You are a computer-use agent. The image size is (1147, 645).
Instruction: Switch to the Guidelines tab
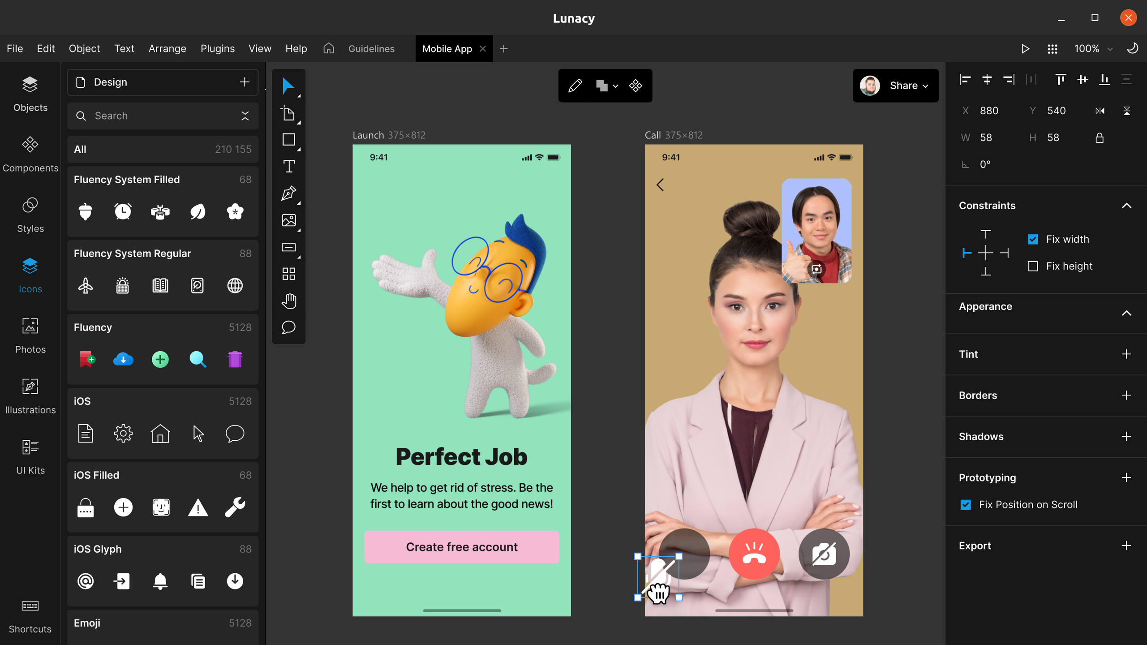[x=371, y=49]
